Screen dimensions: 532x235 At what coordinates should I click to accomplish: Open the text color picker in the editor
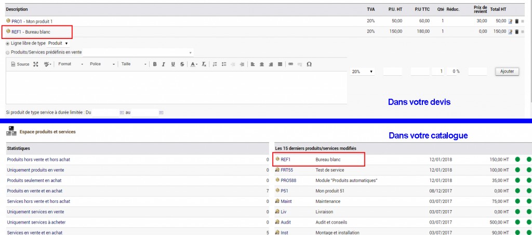[193, 64]
